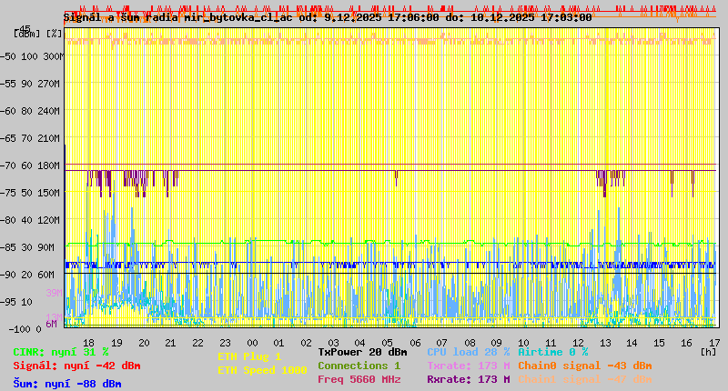Viewport: 728px width, 391px height.
Task: Click the '-90 20 60M' y-axis label
Action: [x=28, y=275]
